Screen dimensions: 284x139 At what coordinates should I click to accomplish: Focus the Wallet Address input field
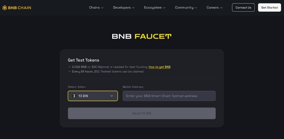(x=169, y=96)
